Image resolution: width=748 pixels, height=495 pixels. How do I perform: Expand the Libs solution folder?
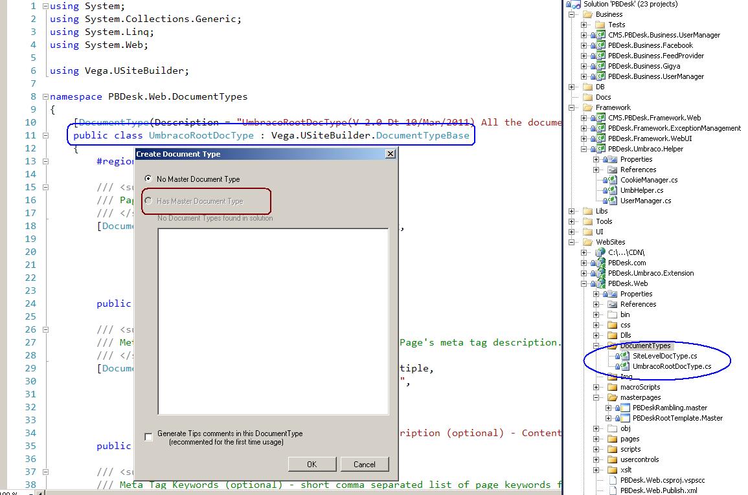tap(572, 211)
